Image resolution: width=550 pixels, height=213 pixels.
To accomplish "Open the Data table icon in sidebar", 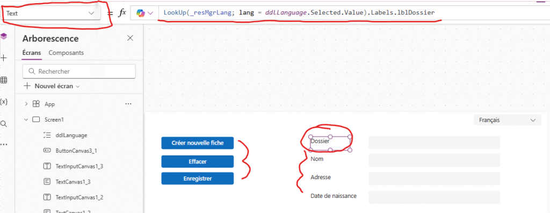I will [x=4, y=80].
